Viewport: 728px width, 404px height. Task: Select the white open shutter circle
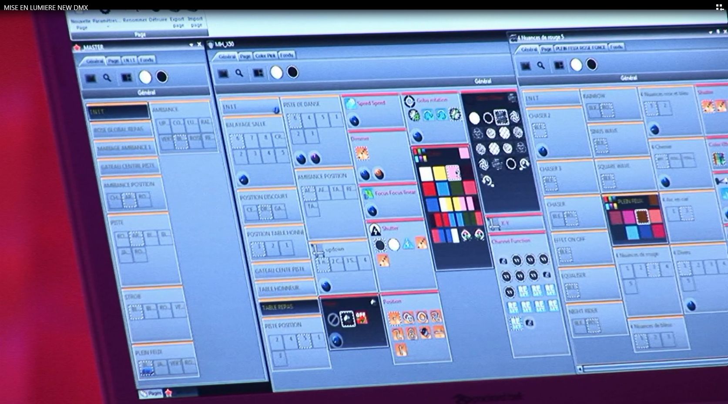[x=394, y=245]
